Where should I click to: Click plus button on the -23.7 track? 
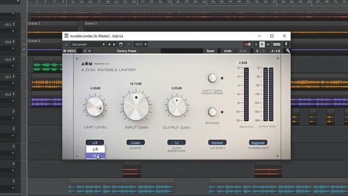[x=13, y=83]
